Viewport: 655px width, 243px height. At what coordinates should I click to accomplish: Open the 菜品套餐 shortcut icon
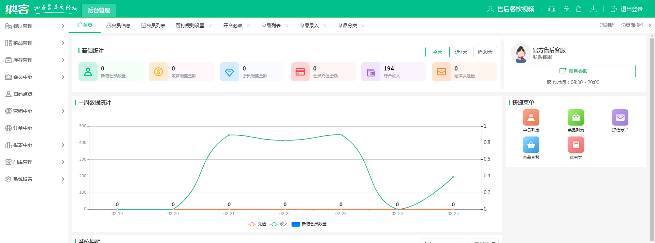[531, 145]
